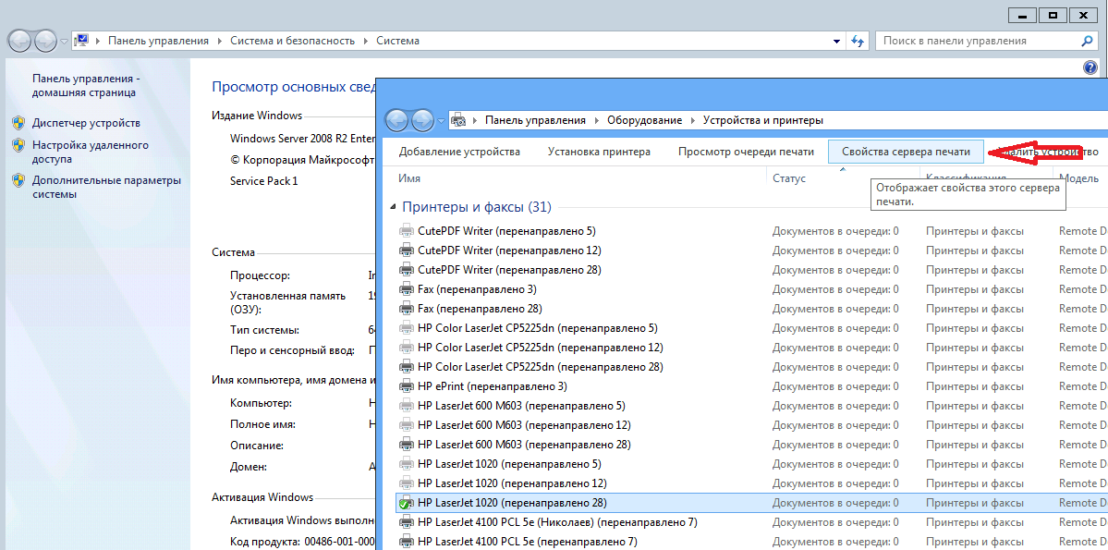1108x550 pixels.
Task: Expand arrow after Оборудование in Devices breadcrumb
Action: point(692,120)
